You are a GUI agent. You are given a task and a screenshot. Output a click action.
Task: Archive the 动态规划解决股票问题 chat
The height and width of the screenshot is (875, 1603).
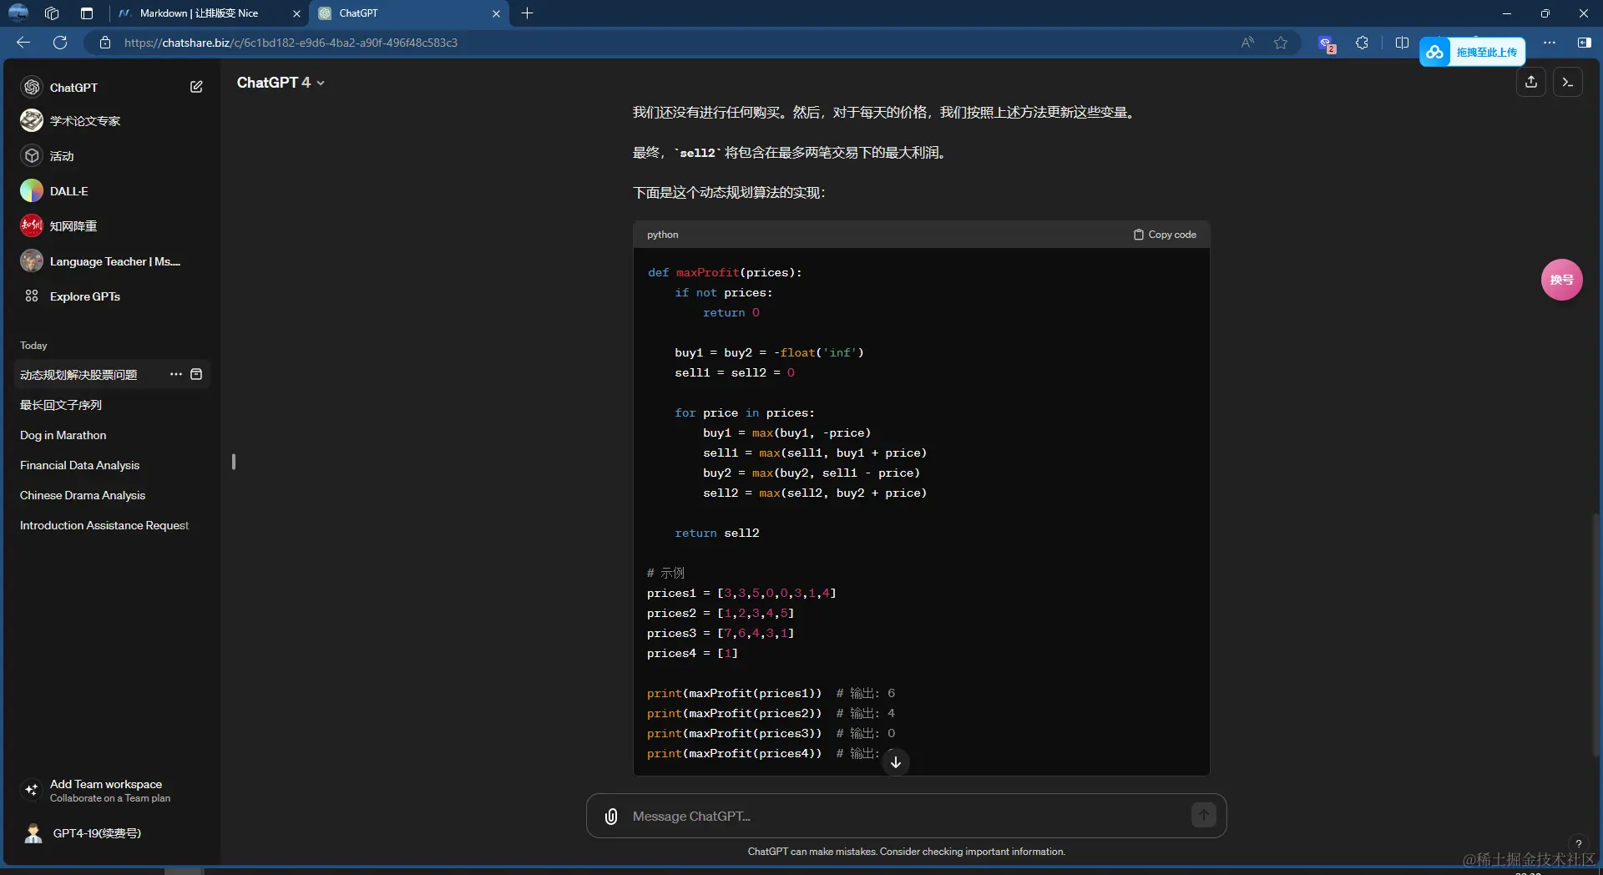coord(196,374)
